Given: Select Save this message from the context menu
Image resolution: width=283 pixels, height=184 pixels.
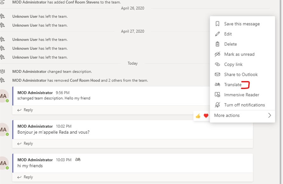Looking at the screenshot, I should coord(242,24).
